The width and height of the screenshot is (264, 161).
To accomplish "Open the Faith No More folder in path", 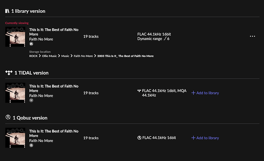I will tap(83, 56).
